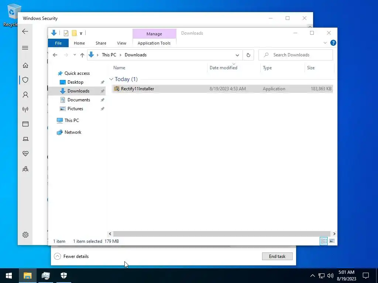Open the View ribbon tab
The width and height of the screenshot is (378, 283).
(121, 43)
